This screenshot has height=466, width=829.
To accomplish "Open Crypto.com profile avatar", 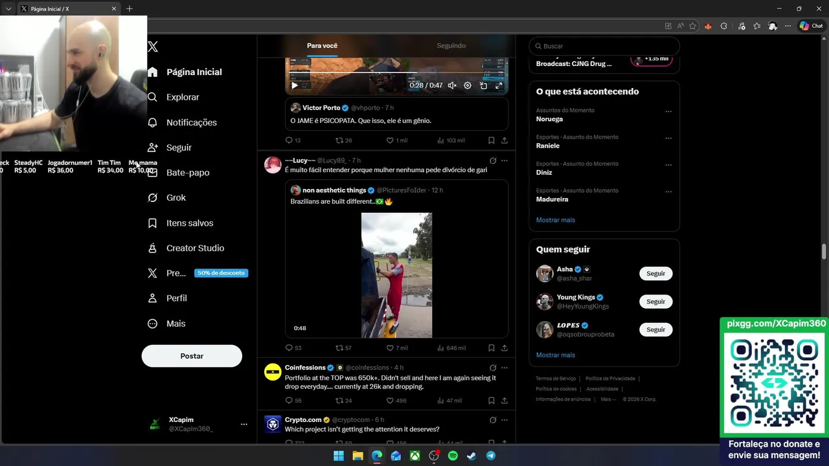I will [x=273, y=424].
